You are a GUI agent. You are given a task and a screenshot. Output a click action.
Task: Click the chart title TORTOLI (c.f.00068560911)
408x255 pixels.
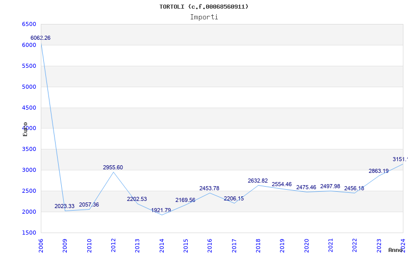click(x=203, y=7)
